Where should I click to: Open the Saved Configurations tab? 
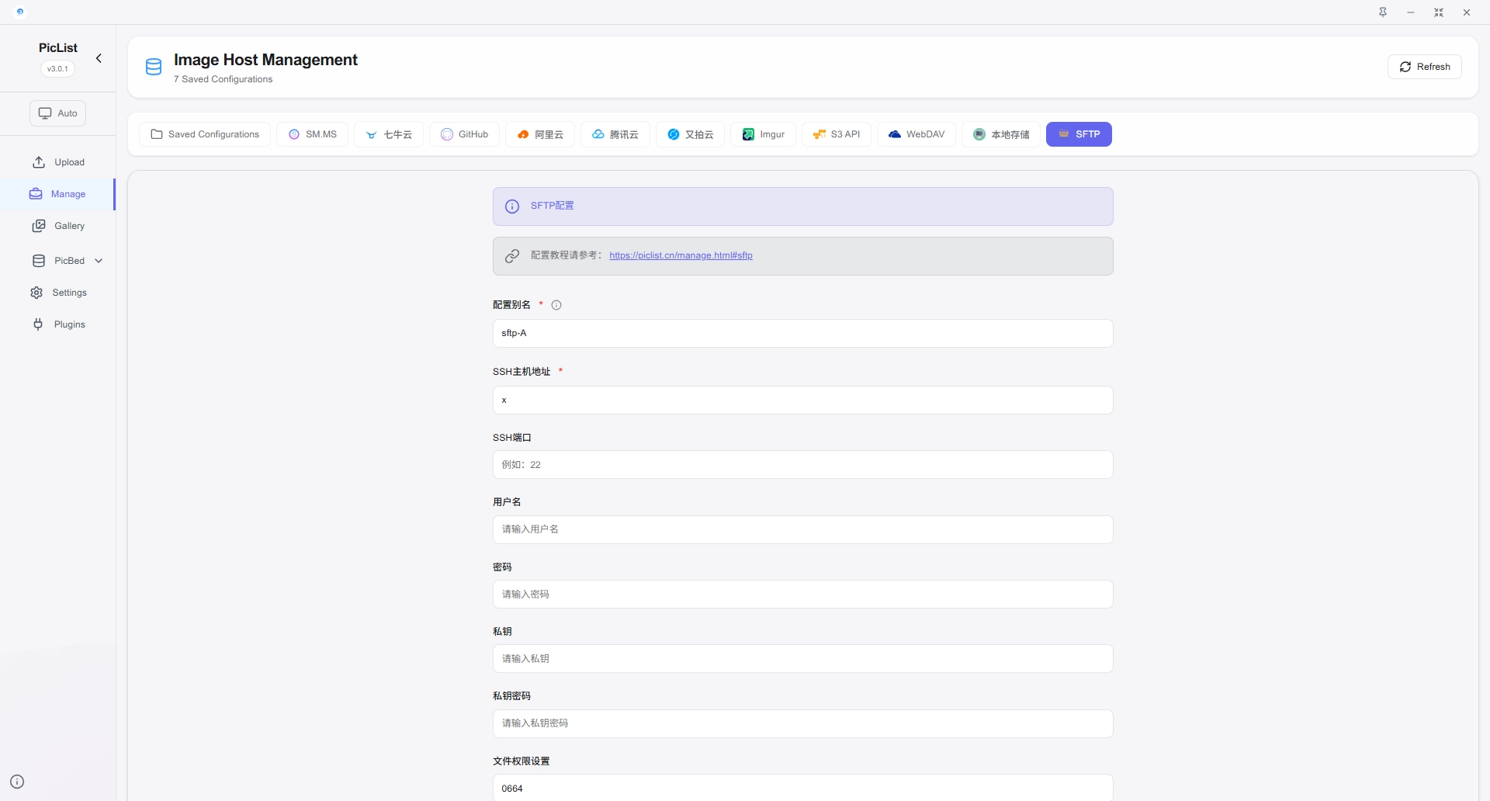pyautogui.click(x=205, y=134)
